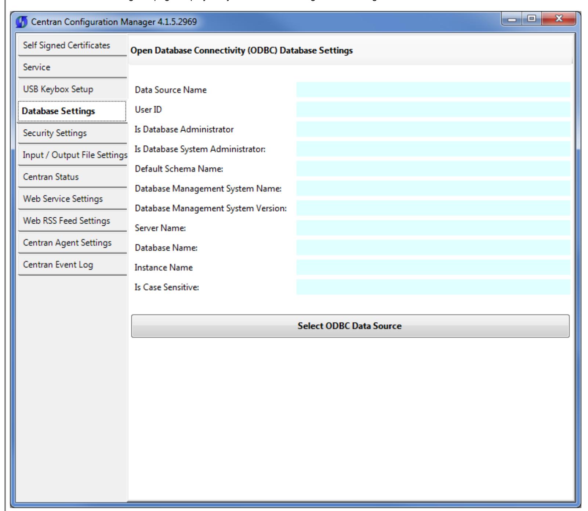Viewport: 588px width, 511px height.
Task: Open the Self Signed Certificates tab
Action: (x=72, y=46)
